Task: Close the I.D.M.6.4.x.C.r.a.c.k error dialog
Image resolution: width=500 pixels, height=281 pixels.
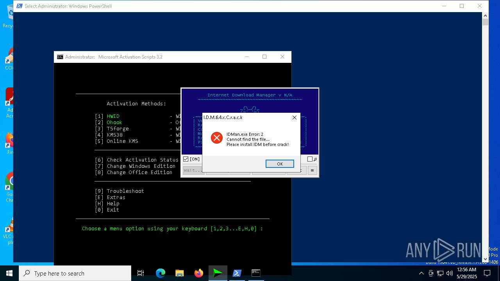Action: 295,117
